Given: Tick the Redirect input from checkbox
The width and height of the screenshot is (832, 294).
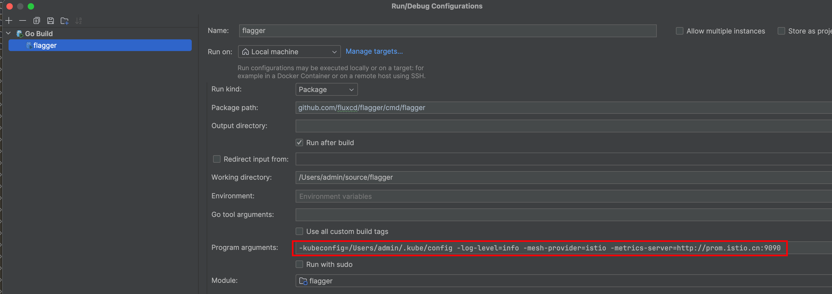Looking at the screenshot, I should coord(217,159).
